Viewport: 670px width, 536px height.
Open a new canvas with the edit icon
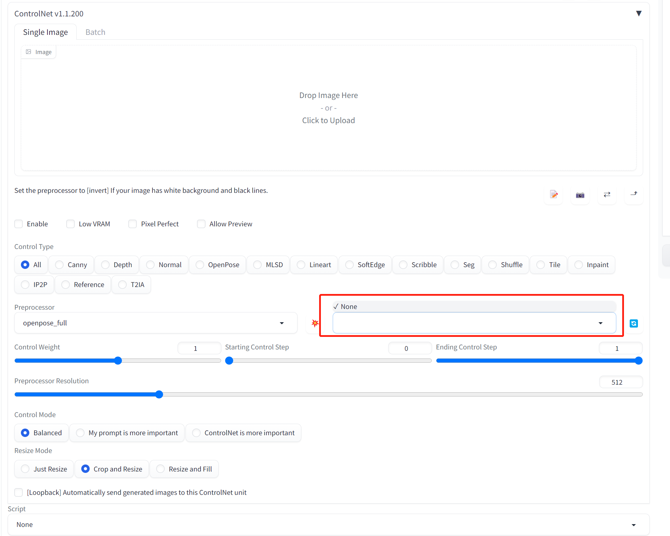(x=554, y=195)
